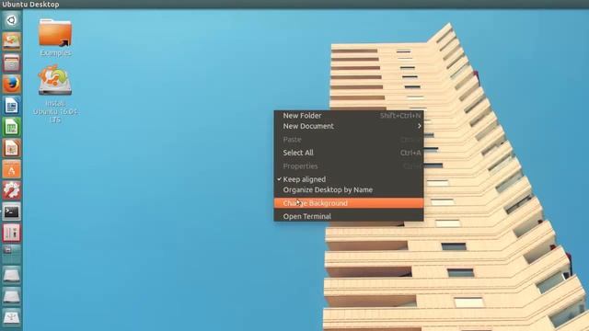Click the Ubuntu Desktop title in top panel
Screen dimensions: 589x331
click(30, 5)
